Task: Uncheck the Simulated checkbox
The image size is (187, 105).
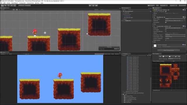Action: coord(166,22)
